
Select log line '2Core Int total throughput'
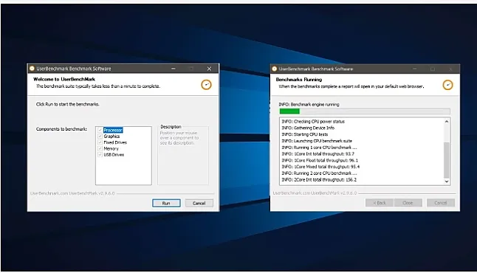[319, 180]
